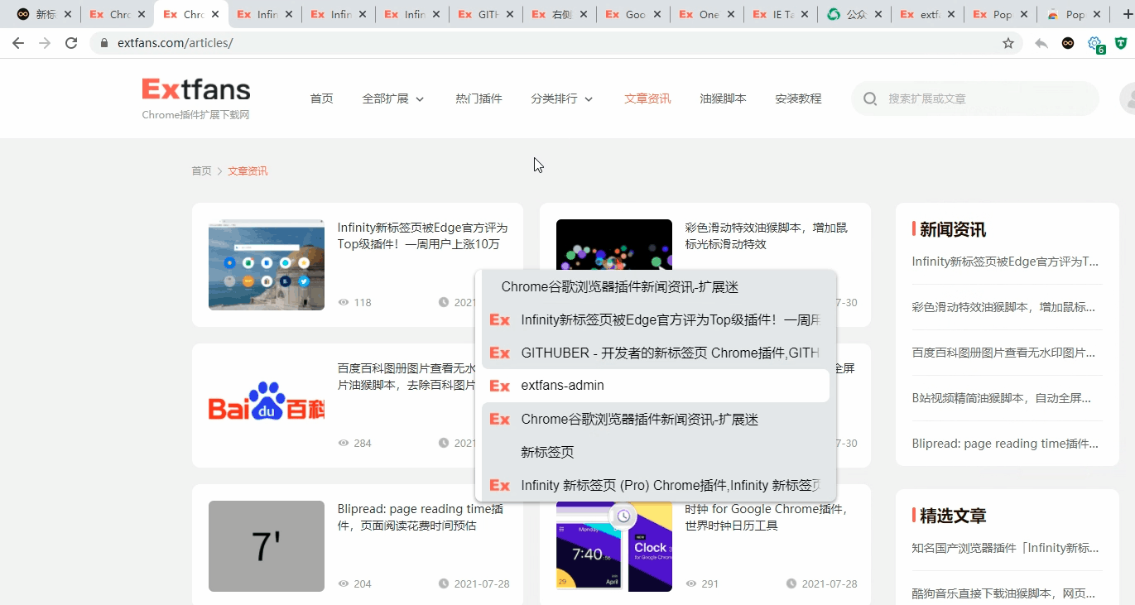
Task: Reload the page with the refresh icon
Action: pos(71,43)
